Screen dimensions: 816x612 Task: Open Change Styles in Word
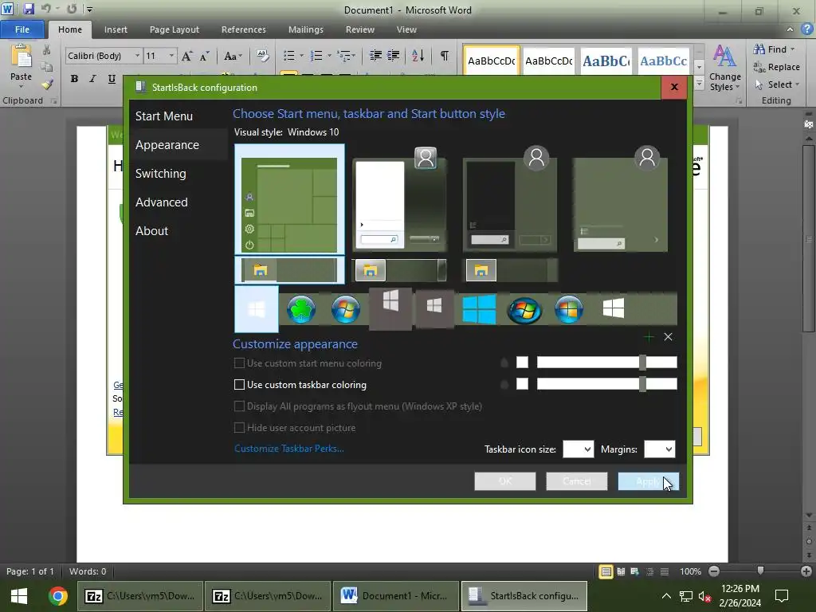click(x=725, y=69)
